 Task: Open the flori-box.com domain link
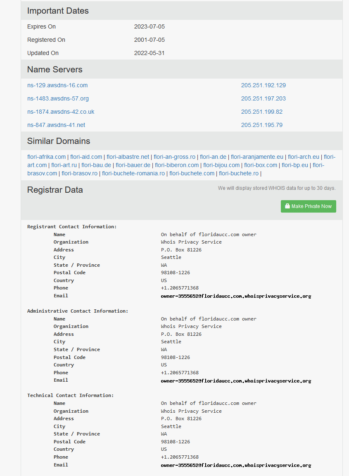(261, 165)
